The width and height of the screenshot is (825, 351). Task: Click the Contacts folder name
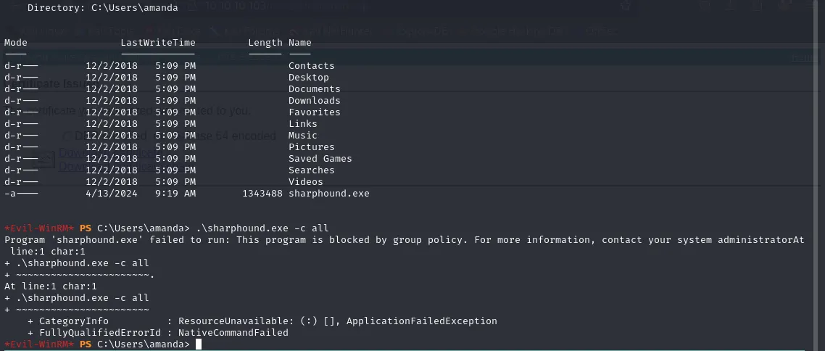[x=311, y=66]
